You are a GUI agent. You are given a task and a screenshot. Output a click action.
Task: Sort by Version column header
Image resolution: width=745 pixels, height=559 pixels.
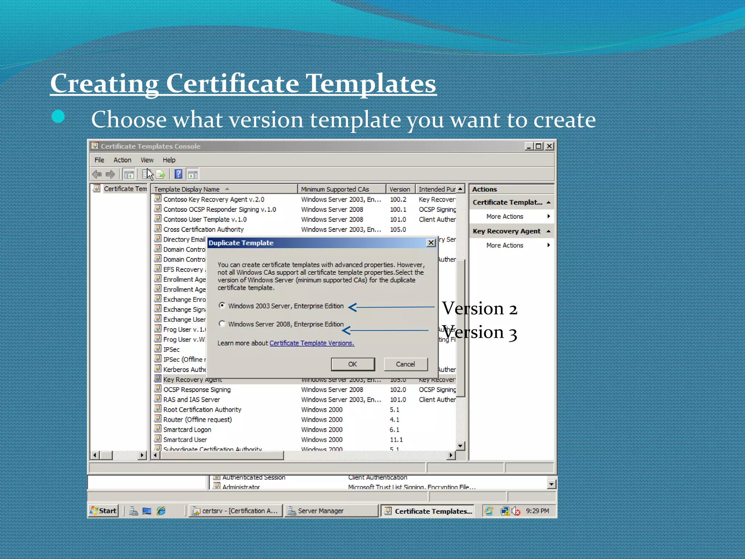tap(401, 189)
